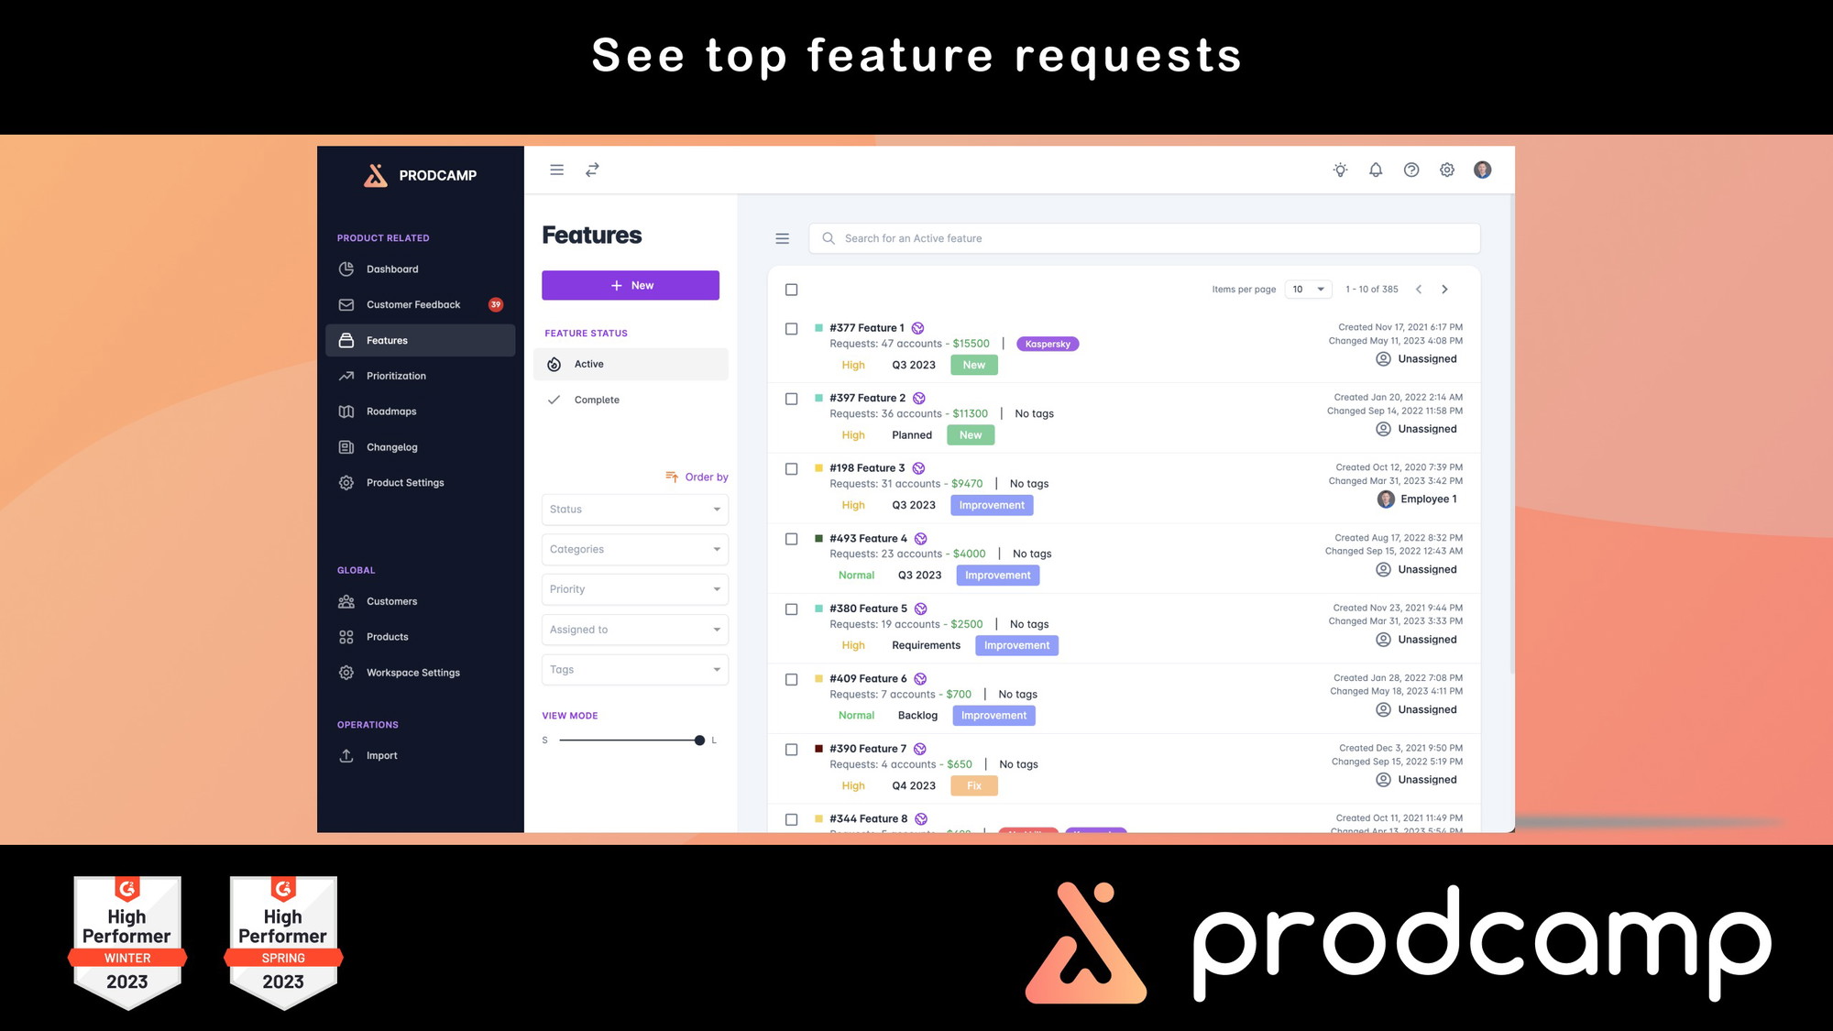Click the idea/lightbulb icon in toolbar
1833x1031 pixels.
click(x=1340, y=170)
